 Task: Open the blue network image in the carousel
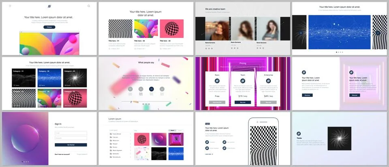click(x=340, y=32)
